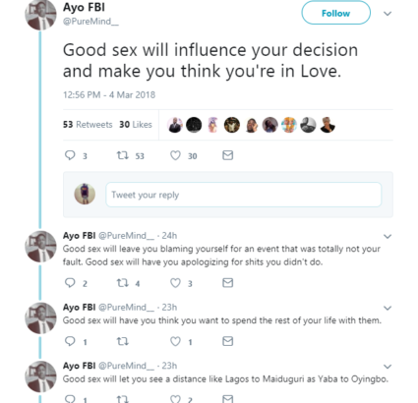Screen dimensions: 418x403
Task: Open the chevron menu next to Follow button
Action: (x=388, y=14)
